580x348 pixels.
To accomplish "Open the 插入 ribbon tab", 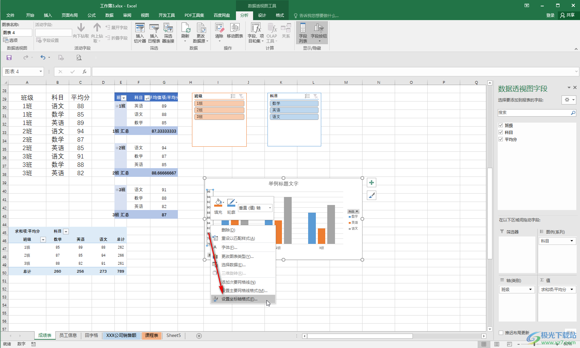I will click(x=48, y=15).
